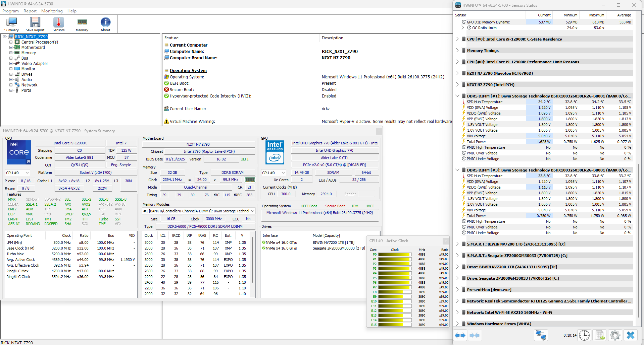Open the CPU #0 selector dropdown
The height and width of the screenshot is (345, 644).
(x=17, y=173)
